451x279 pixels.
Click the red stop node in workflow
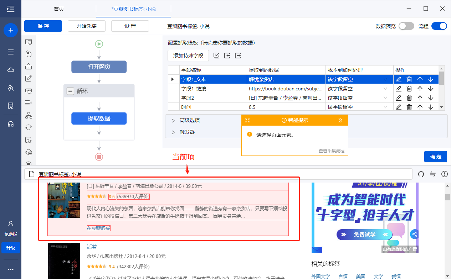pyautogui.click(x=99, y=157)
